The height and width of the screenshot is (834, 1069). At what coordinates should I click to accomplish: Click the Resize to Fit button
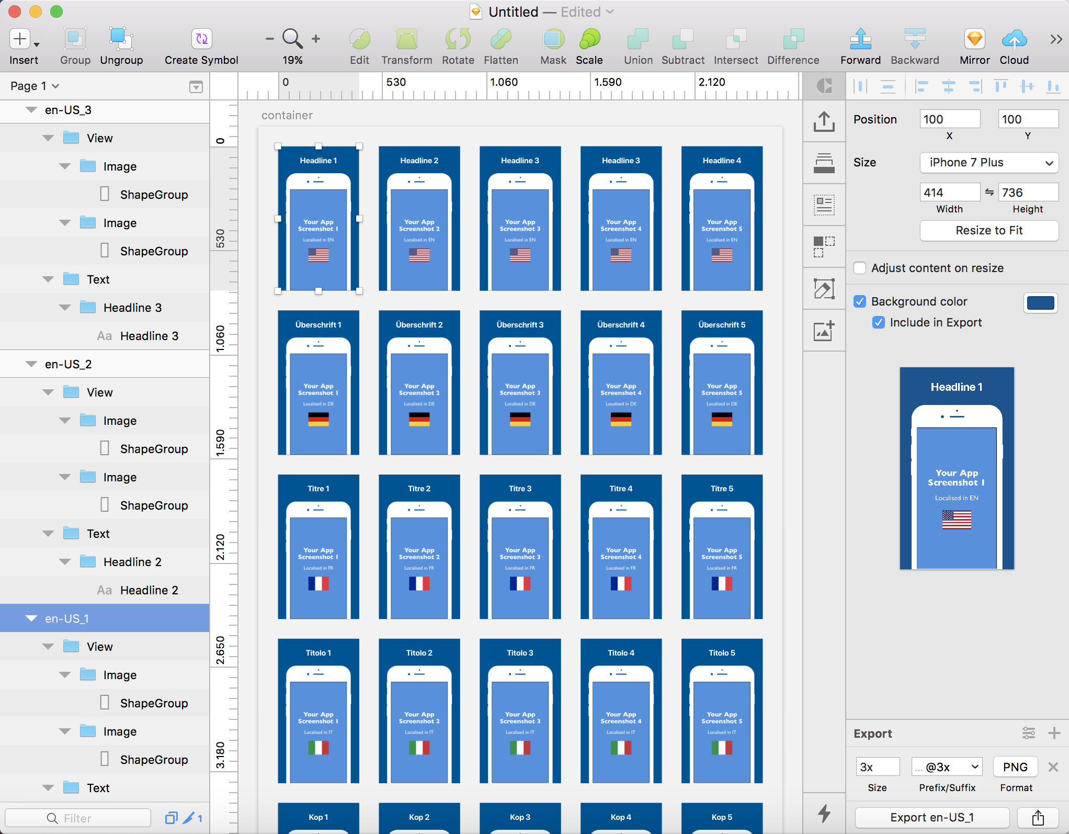point(989,230)
